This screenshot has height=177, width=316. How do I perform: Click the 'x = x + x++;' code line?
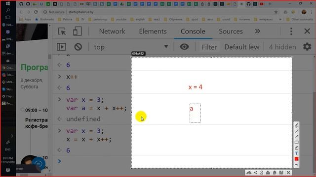(x=89, y=140)
